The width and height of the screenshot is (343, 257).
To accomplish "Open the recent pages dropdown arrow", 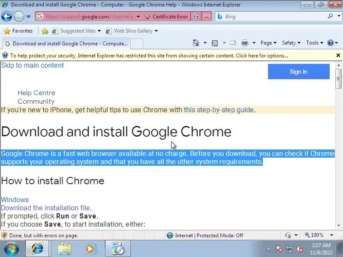I will 28,17.
